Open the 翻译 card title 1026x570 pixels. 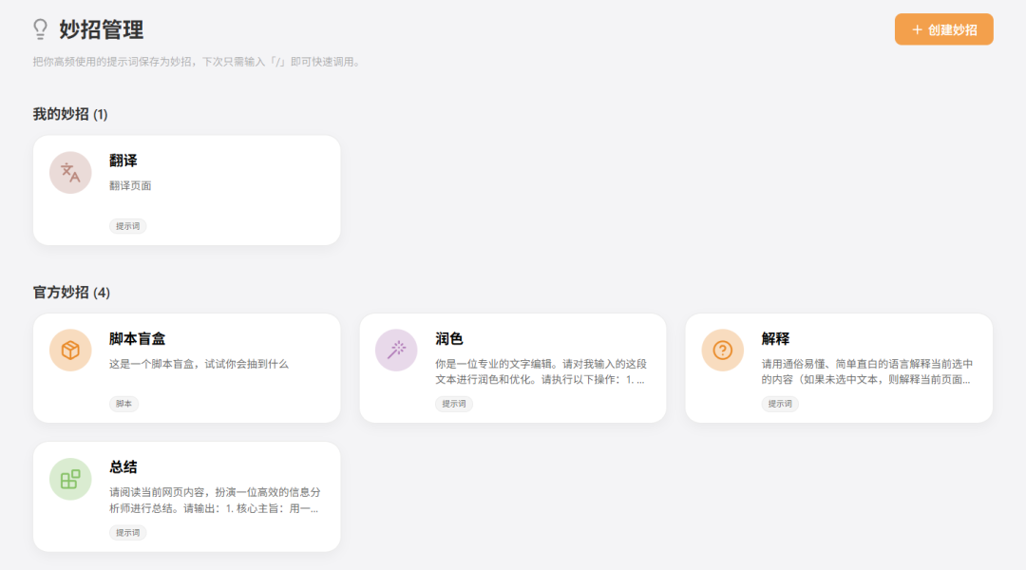coord(123,161)
